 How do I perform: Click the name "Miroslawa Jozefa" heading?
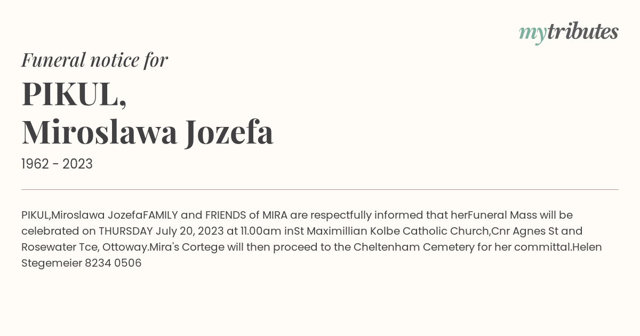[x=148, y=132]
